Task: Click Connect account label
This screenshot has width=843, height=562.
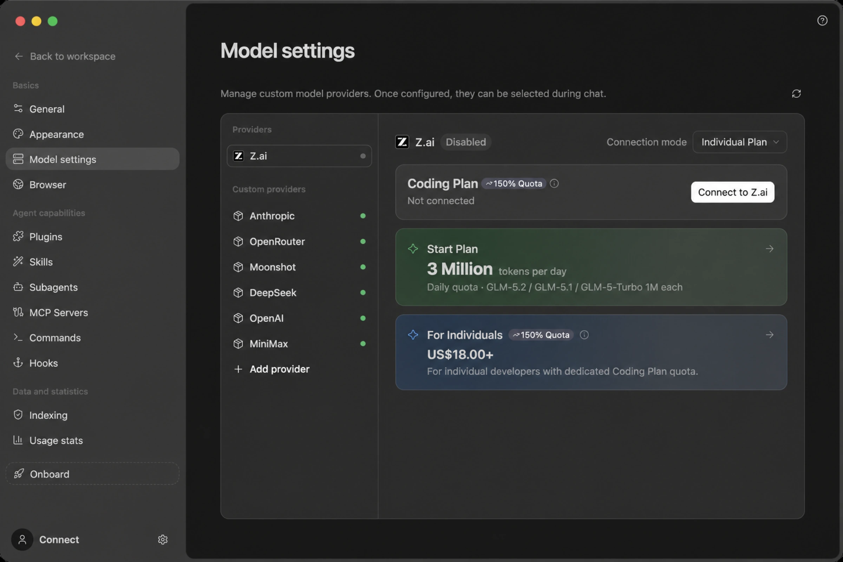Action: pyautogui.click(x=59, y=540)
